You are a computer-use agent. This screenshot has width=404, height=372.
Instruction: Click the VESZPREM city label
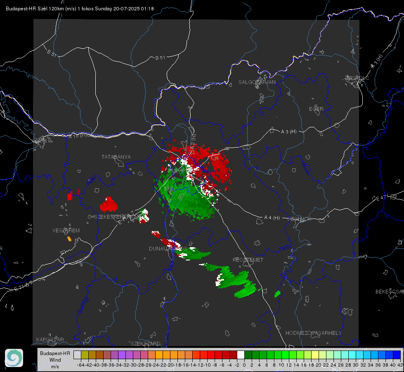[66, 230]
